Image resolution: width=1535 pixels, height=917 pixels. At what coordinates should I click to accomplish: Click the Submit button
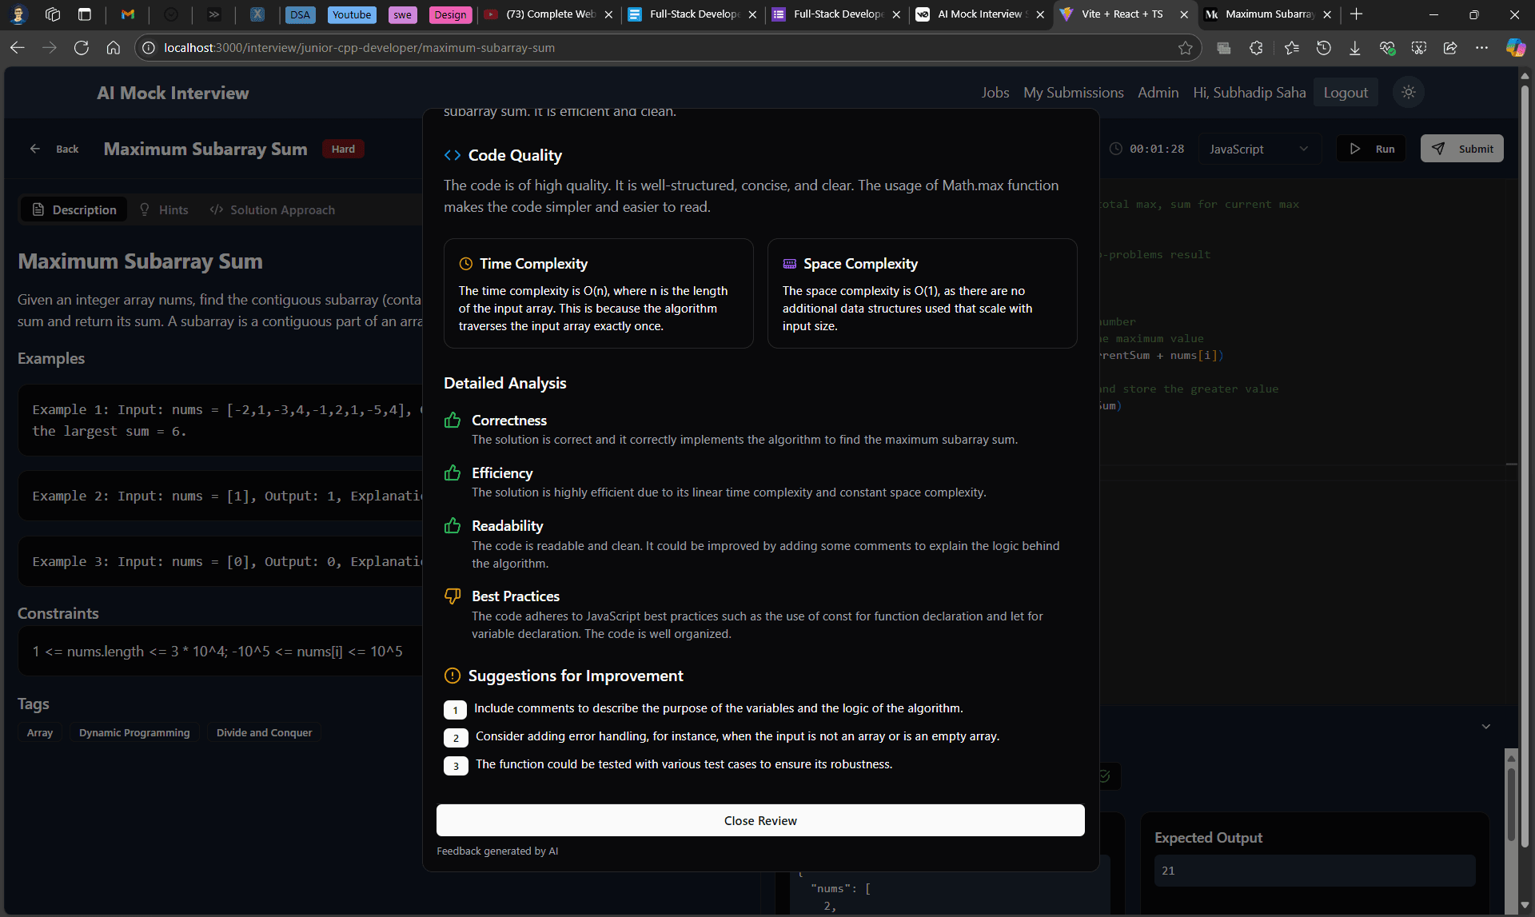coord(1461,149)
